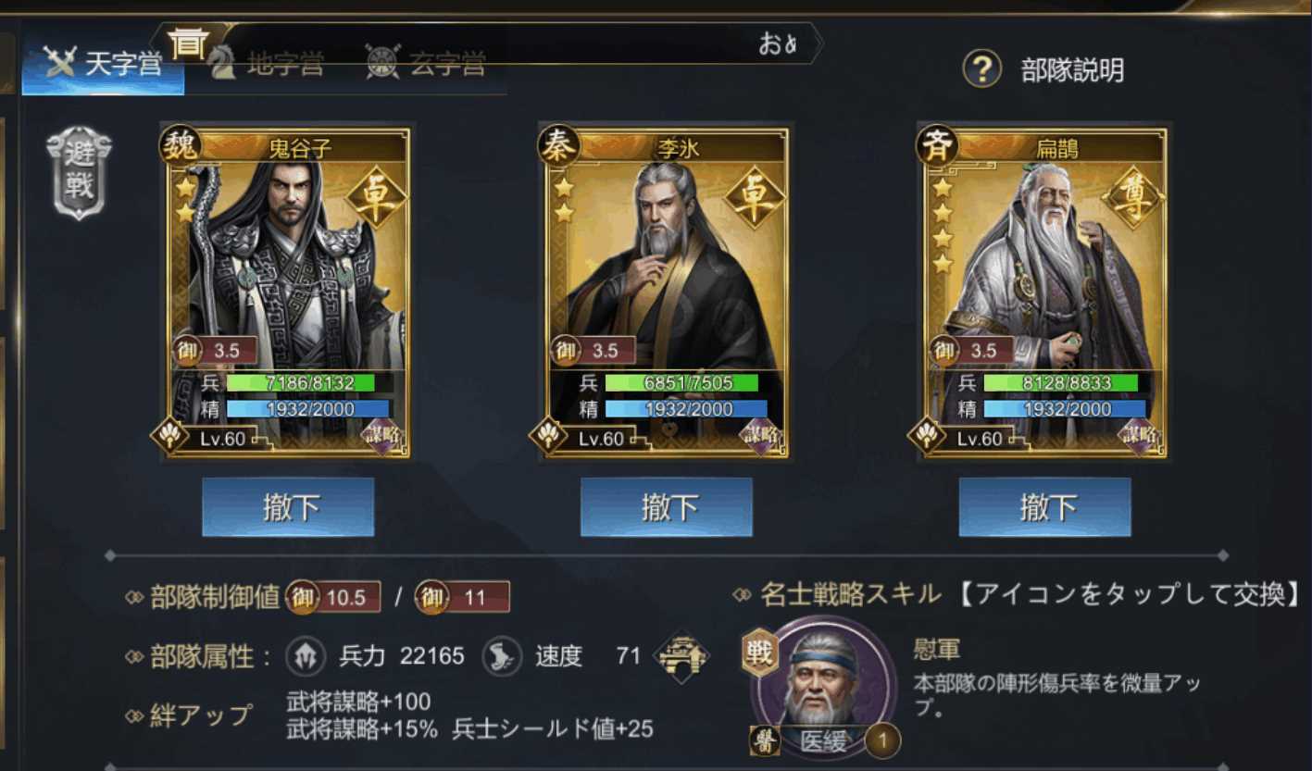The width and height of the screenshot is (1312, 771).
Task: Click the 謀略 type icon on 扁鵲 card
Action: [1140, 435]
